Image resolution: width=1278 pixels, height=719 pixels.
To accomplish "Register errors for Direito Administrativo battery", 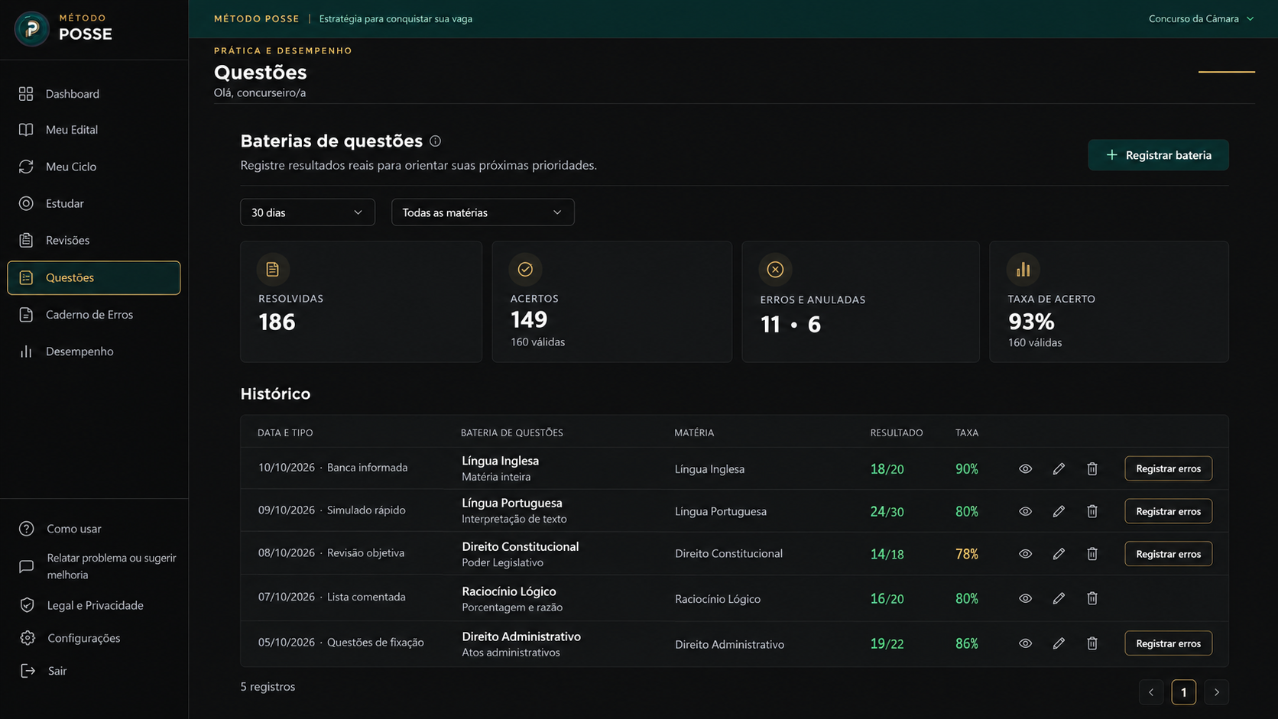I will click(1168, 643).
